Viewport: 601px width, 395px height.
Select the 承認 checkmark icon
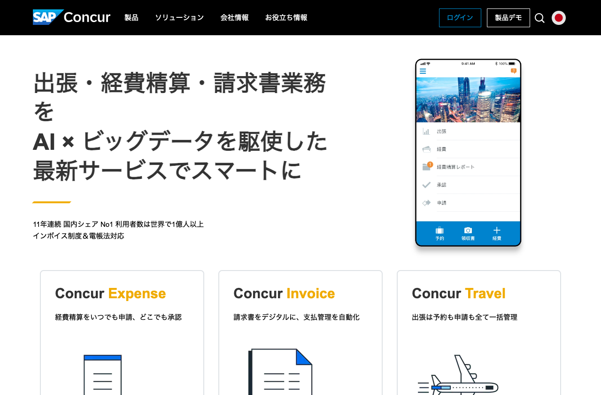pos(426,184)
